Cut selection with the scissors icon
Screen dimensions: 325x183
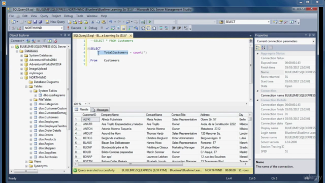[92, 22]
